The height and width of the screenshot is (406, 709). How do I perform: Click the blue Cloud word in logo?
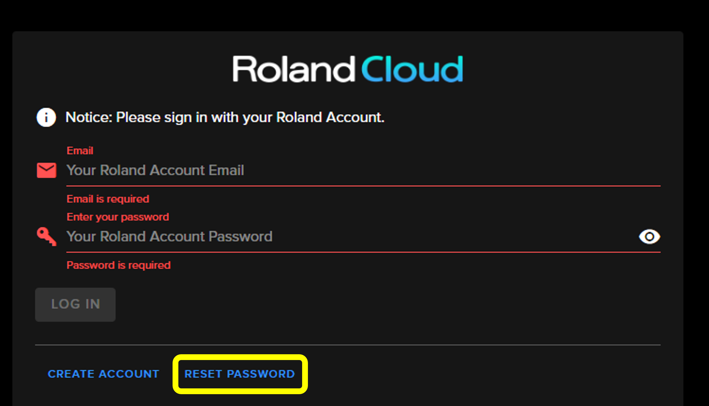412,69
